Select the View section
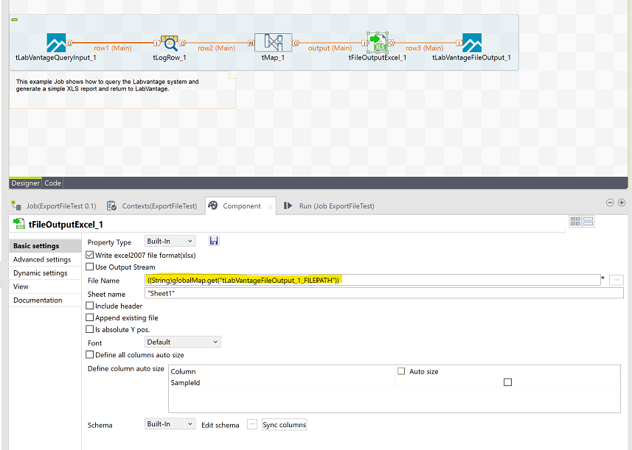 tap(45, 286)
